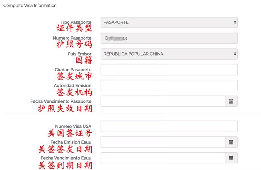Focus the Ciudad Pasaporte text box
This screenshot has width=261, height=170.
[169, 70]
